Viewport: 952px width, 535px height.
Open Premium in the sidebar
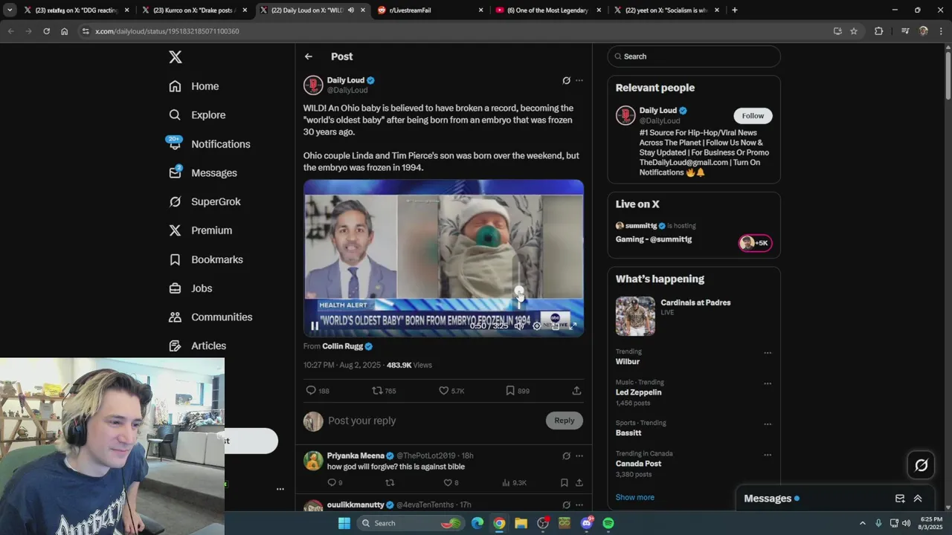point(200,230)
